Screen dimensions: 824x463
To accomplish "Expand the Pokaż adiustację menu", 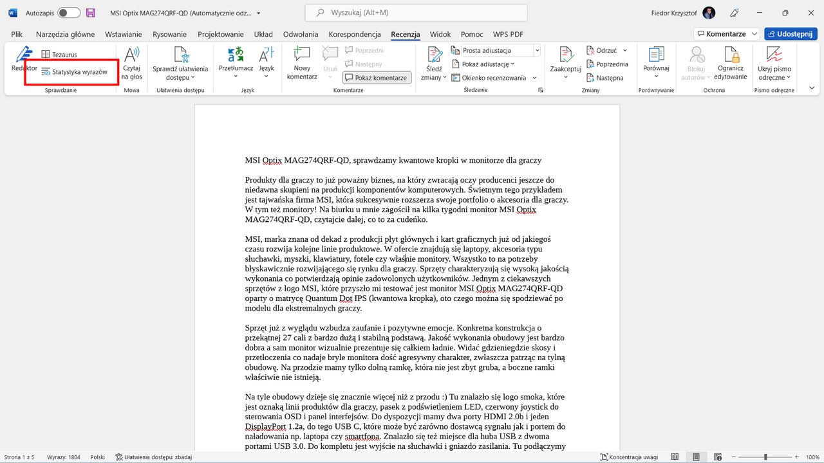I will pos(484,64).
